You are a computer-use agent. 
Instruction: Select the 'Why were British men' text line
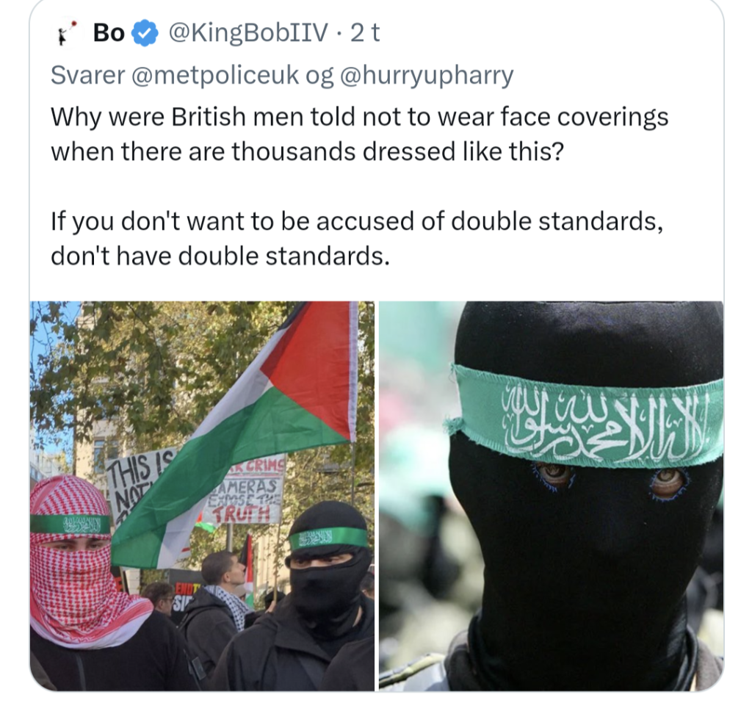pos(359,117)
